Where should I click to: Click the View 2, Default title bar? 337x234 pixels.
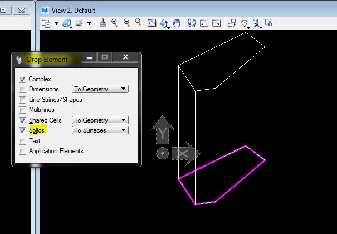(187, 10)
